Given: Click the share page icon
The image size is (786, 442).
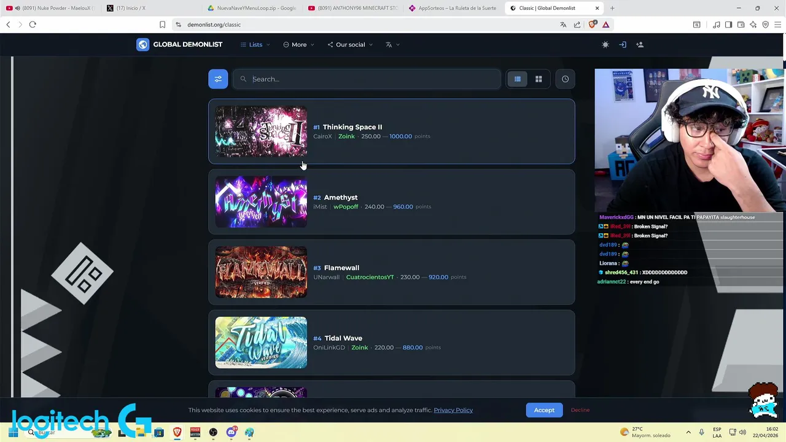Looking at the screenshot, I should (577, 25).
